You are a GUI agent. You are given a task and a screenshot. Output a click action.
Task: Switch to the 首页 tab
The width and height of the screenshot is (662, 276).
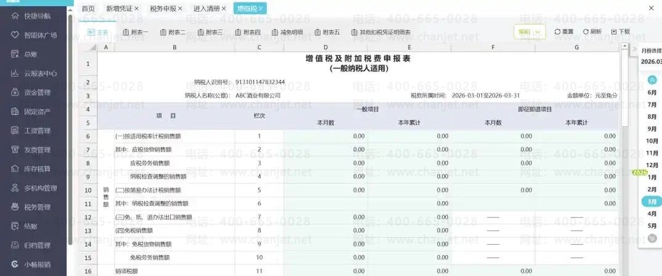tap(88, 9)
